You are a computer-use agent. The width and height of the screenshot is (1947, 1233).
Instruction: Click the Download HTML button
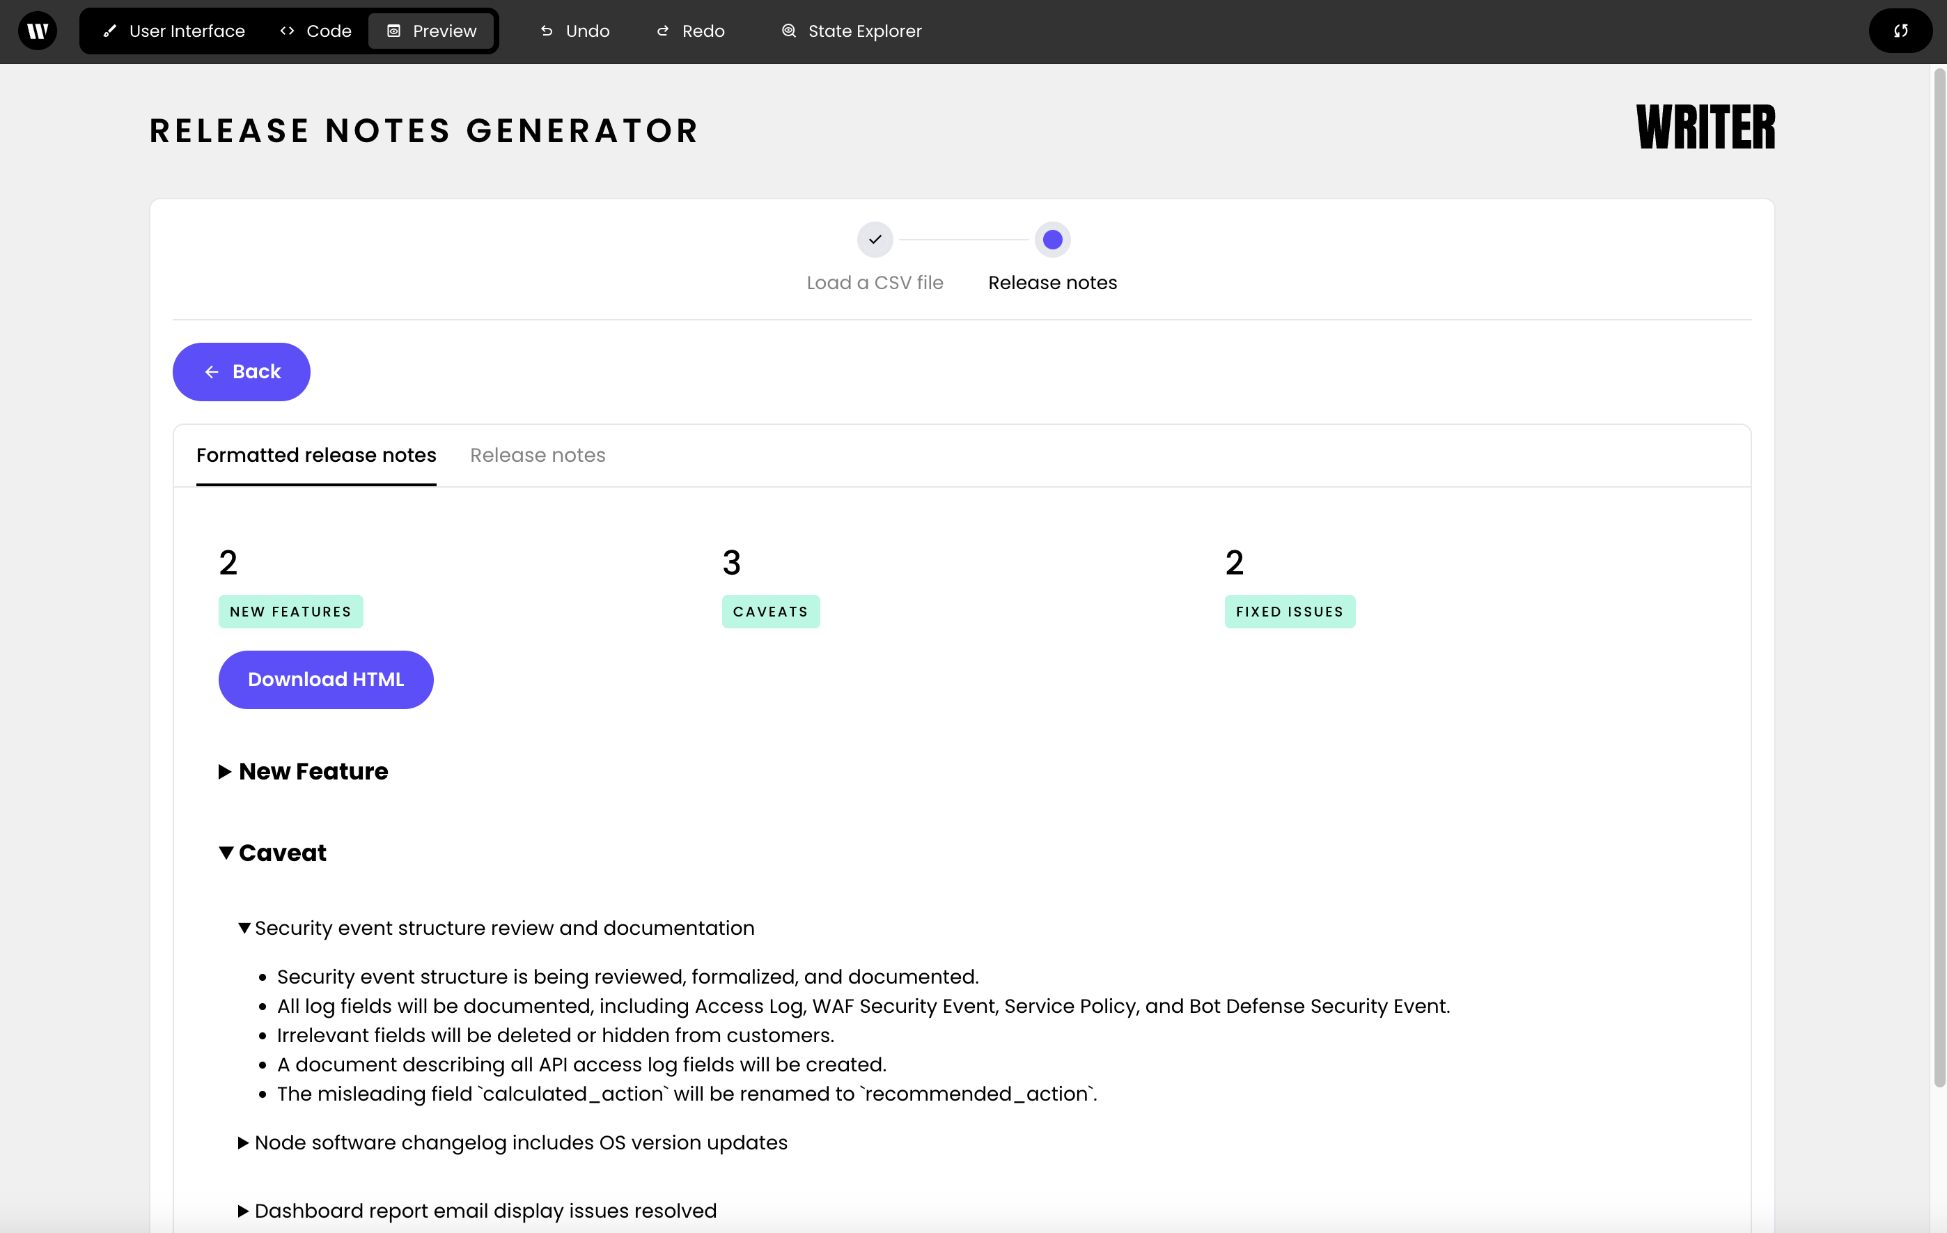pos(325,680)
